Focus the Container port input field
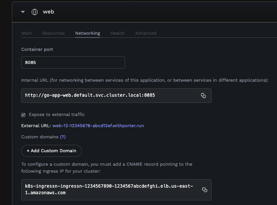The image size is (277, 205). click(73, 62)
